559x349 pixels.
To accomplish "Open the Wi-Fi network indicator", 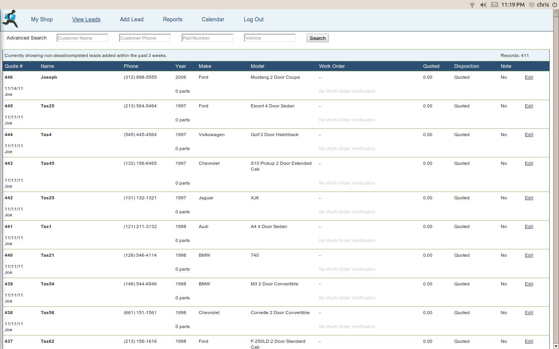I will [x=472, y=5].
